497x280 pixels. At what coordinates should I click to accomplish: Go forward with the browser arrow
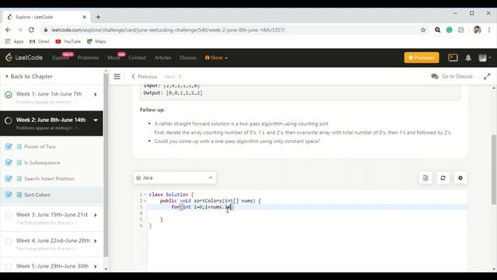tap(19, 30)
